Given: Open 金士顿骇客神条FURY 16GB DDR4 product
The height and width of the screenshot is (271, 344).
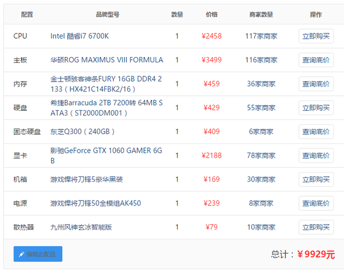Looking at the screenshot, I should point(106,84).
